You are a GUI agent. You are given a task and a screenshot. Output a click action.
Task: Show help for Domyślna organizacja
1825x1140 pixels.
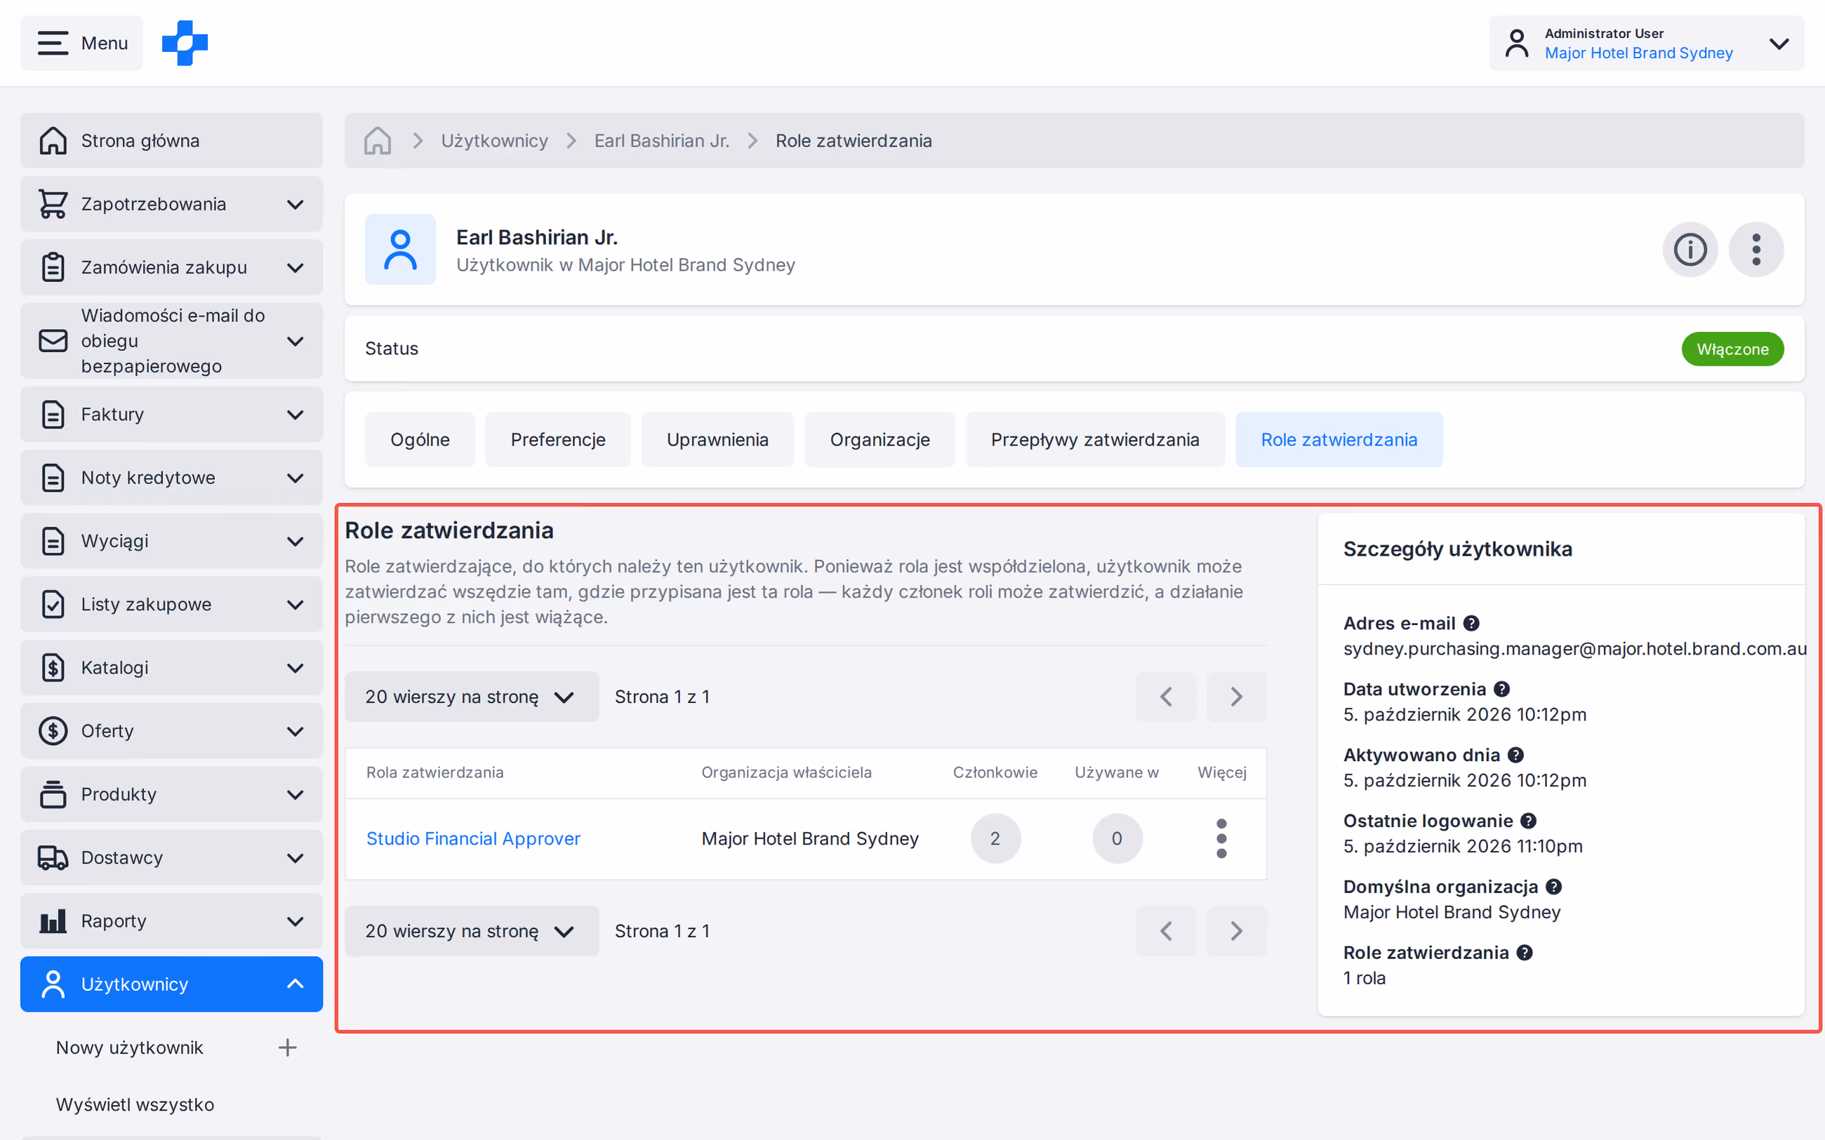point(1553,887)
